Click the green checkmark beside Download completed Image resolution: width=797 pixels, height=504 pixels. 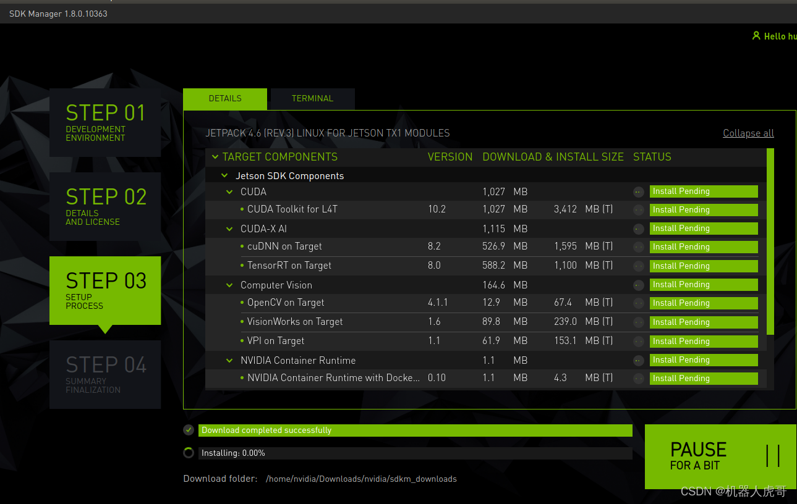(189, 430)
